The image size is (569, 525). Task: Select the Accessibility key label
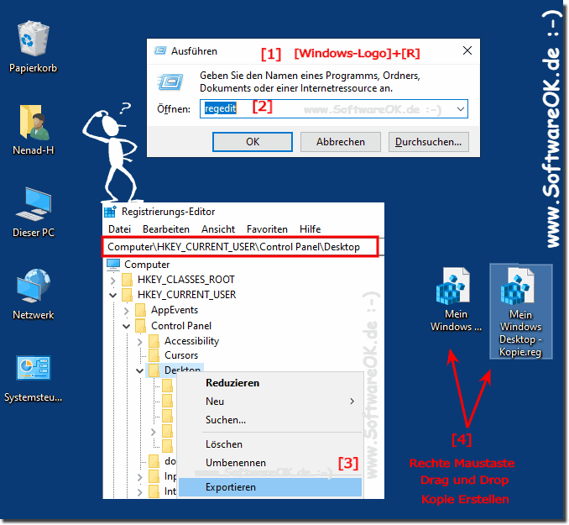pos(191,341)
